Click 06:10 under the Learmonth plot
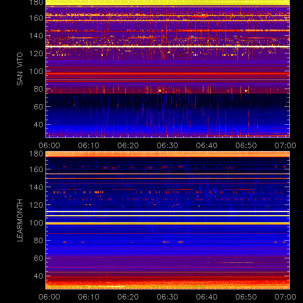 coord(89,297)
